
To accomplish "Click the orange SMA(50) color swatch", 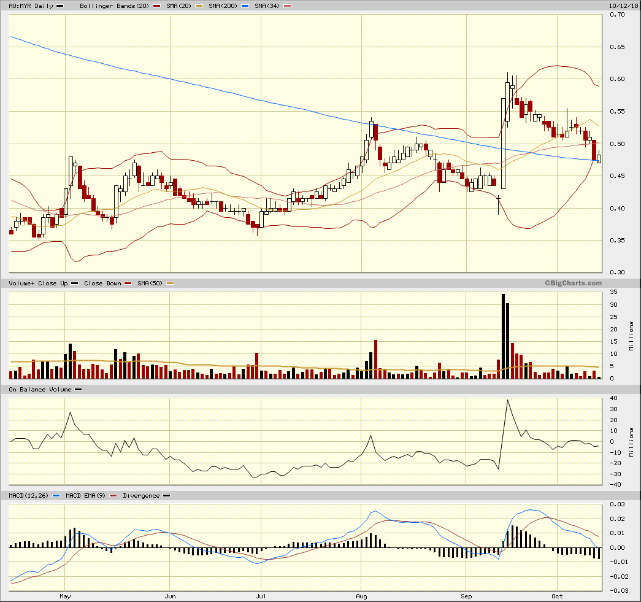I will point(170,283).
